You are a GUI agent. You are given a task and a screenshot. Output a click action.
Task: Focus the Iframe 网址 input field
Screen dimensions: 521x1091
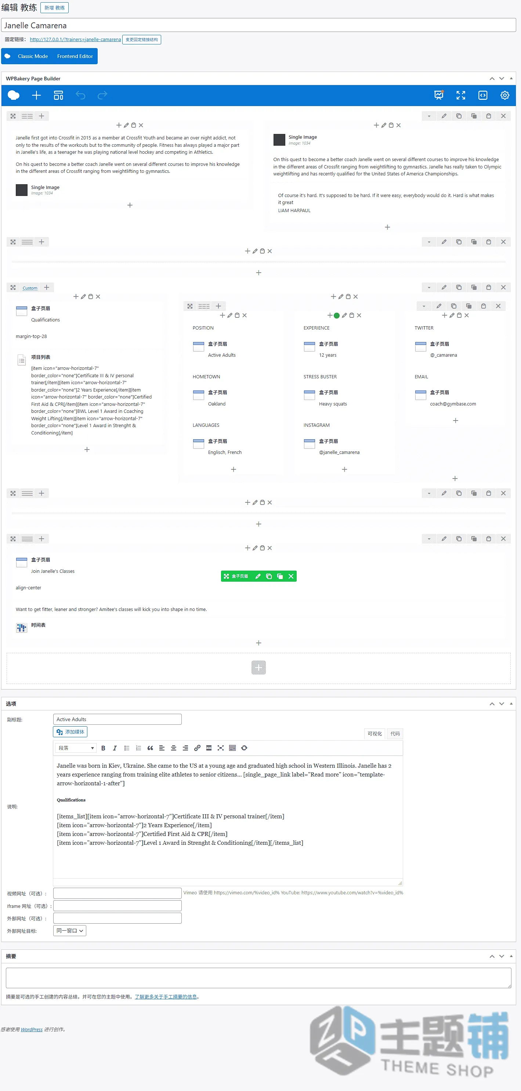(117, 905)
